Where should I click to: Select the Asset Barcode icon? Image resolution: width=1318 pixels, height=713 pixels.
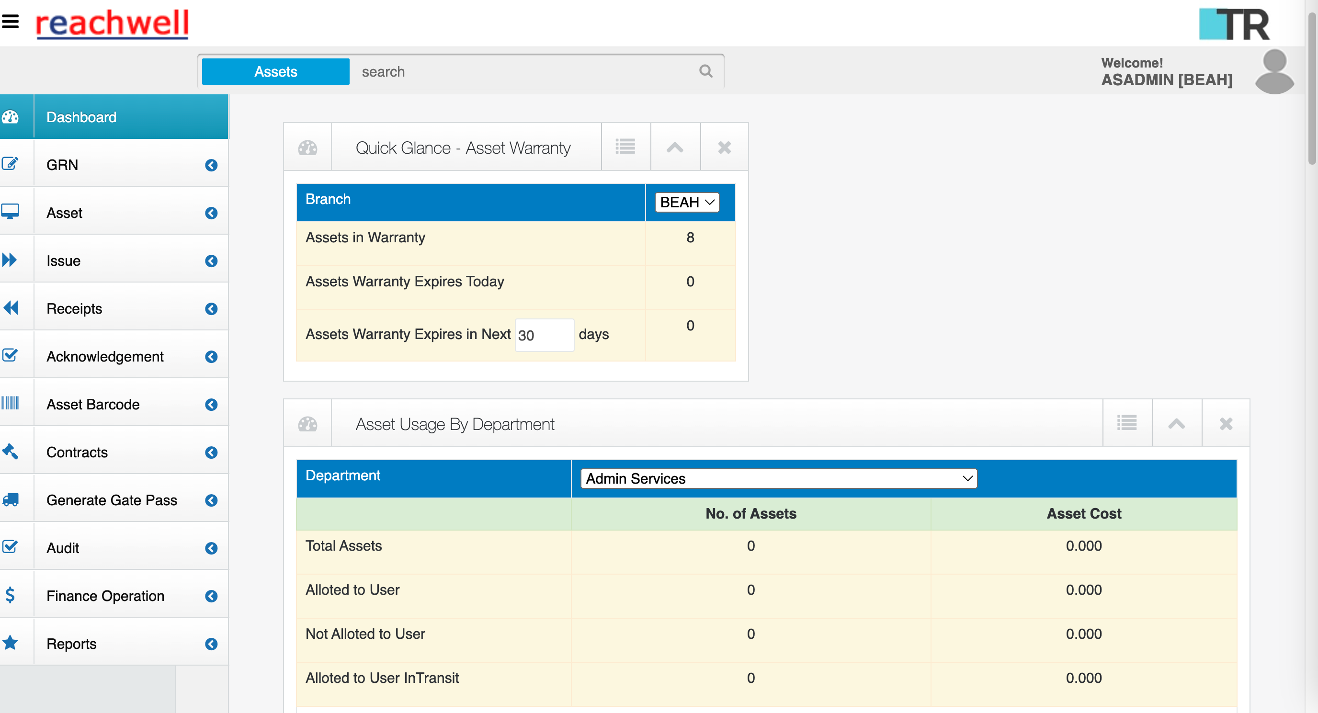pos(11,403)
